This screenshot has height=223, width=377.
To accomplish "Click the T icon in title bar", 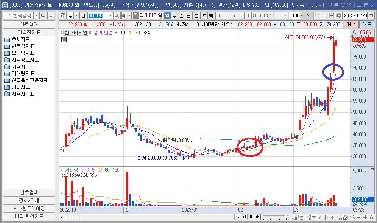I will pyautogui.click(x=343, y=5).
